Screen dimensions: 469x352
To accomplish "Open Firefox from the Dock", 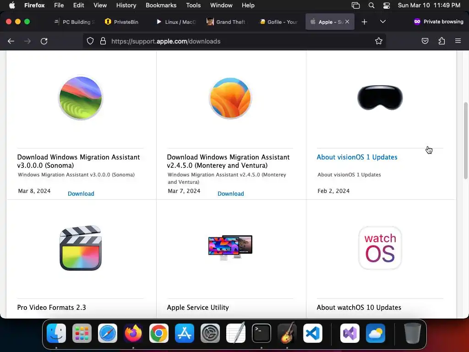I will coord(133,333).
